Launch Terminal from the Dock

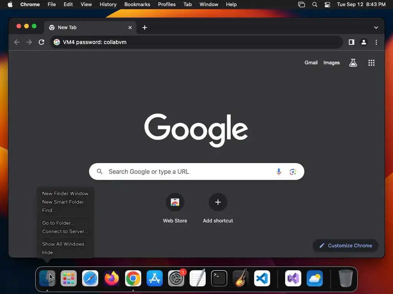click(x=219, y=278)
